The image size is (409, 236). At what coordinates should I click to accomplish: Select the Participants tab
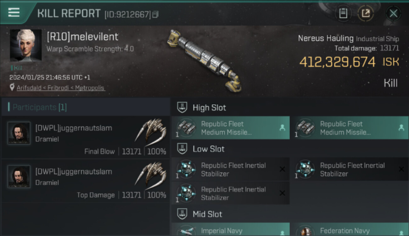click(40, 107)
